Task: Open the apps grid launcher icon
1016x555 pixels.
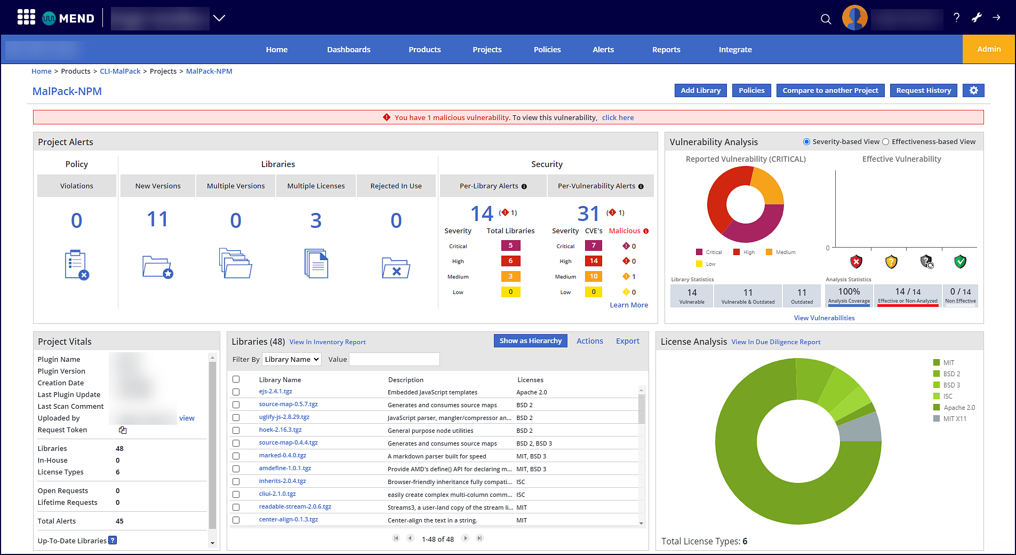Action: [x=26, y=17]
